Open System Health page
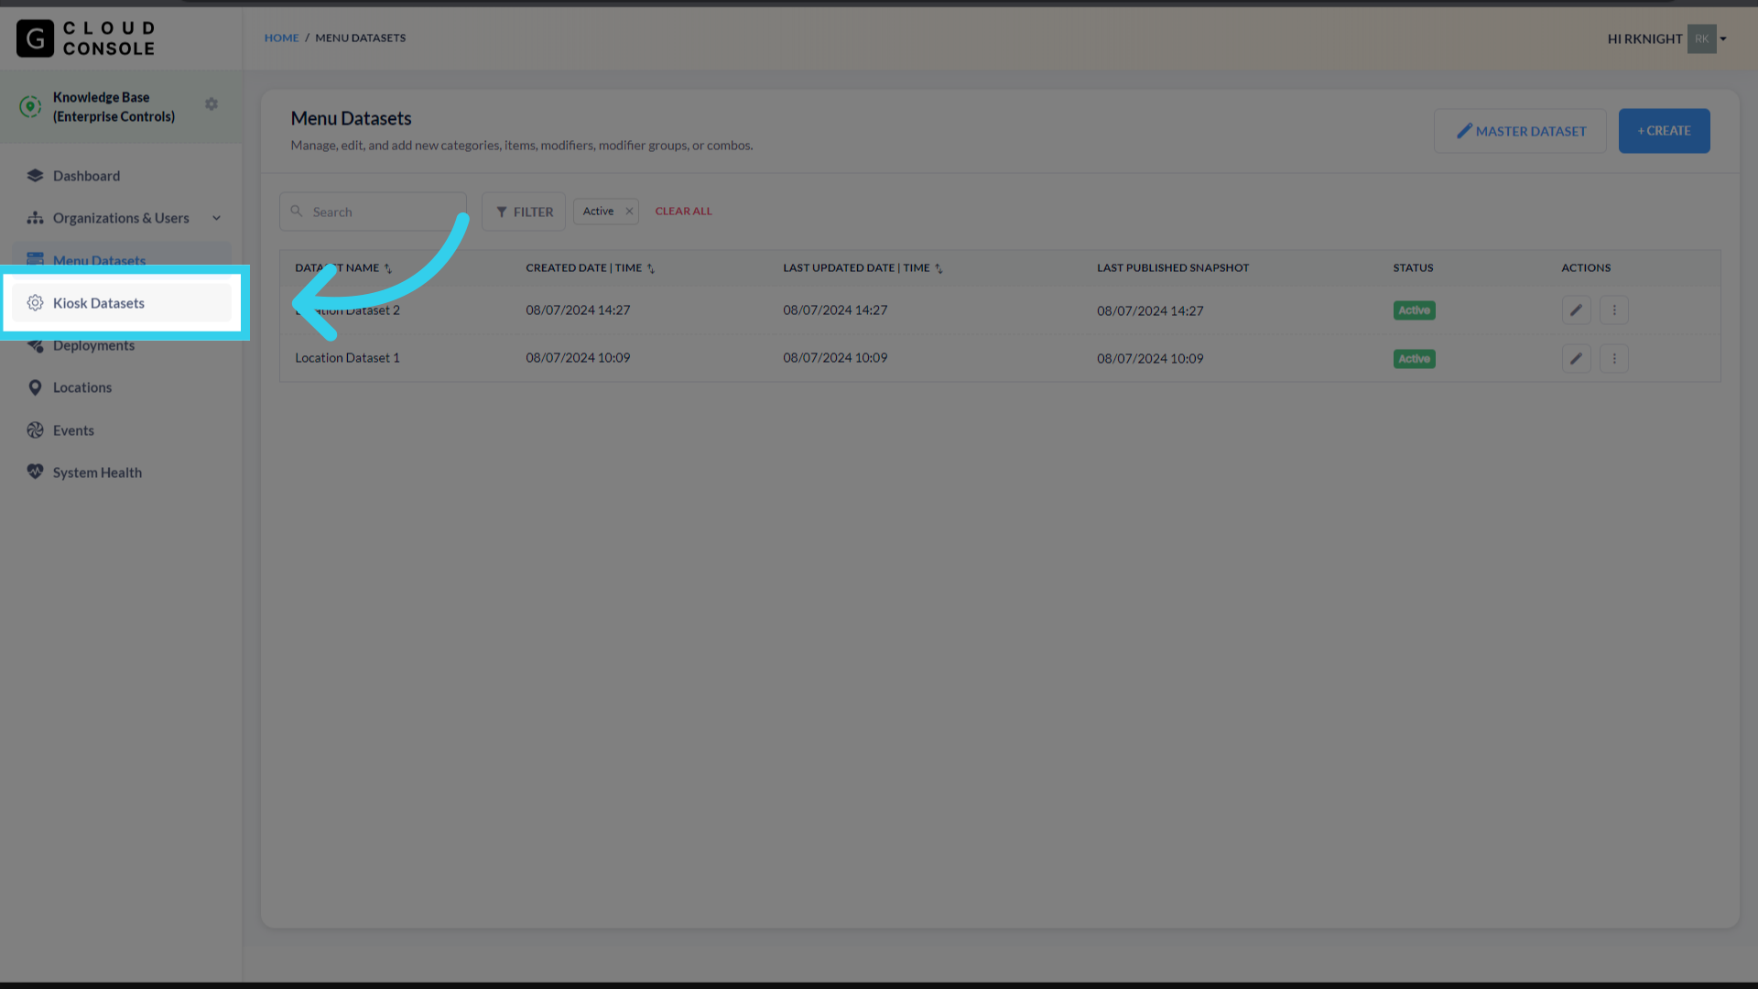Image resolution: width=1758 pixels, height=989 pixels. click(97, 473)
